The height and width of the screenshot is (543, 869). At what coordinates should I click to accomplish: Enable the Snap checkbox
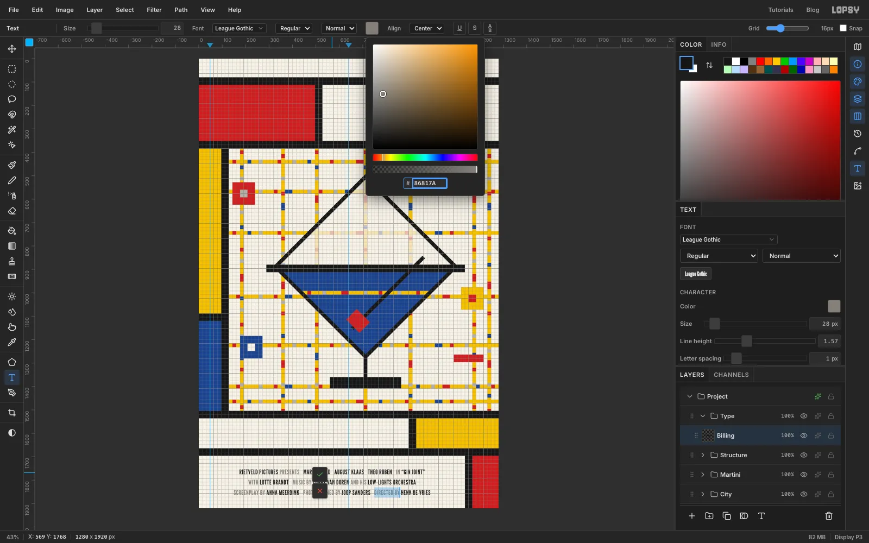(x=843, y=28)
